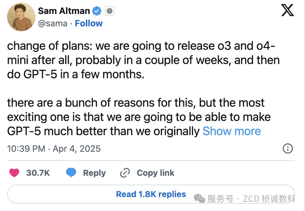Click the WeChat watermark logo icon
The height and width of the screenshot is (211, 305).
coord(199,198)
